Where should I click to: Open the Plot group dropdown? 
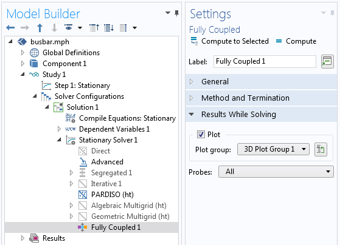coord(273,149)
